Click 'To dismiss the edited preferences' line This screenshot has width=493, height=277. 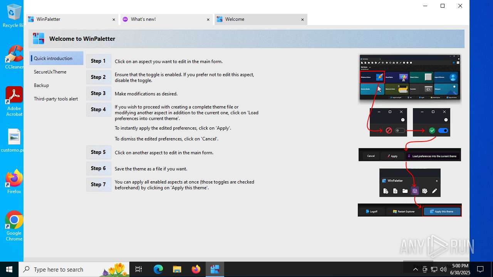coord(166,139)
